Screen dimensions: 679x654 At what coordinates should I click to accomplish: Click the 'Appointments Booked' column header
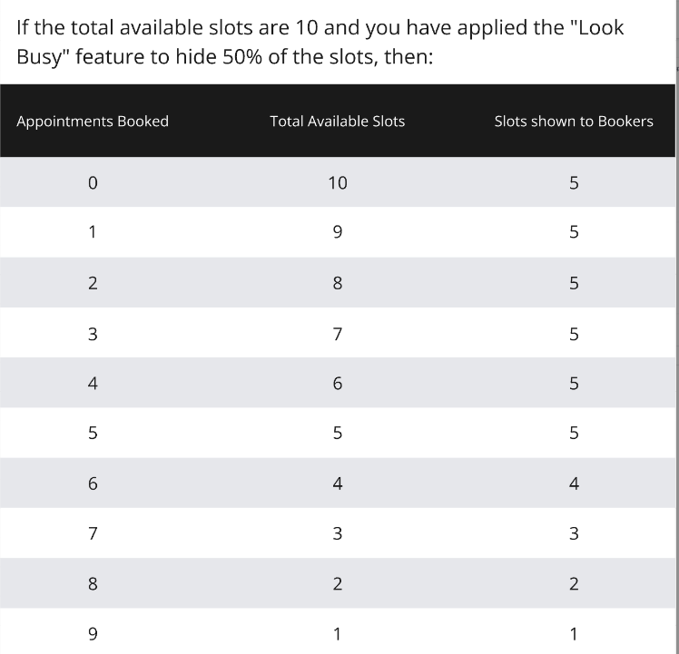tap(93, 122)
